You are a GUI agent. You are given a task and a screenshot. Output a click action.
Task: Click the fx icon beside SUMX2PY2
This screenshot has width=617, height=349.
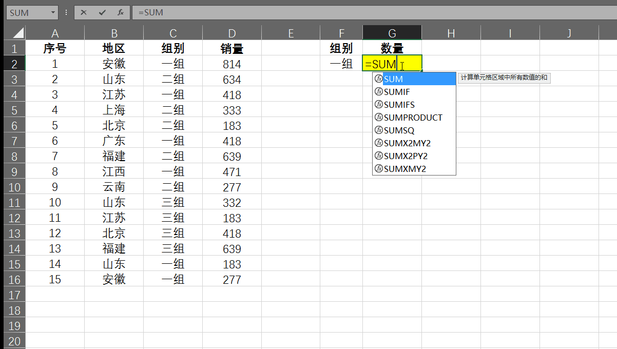379,156
